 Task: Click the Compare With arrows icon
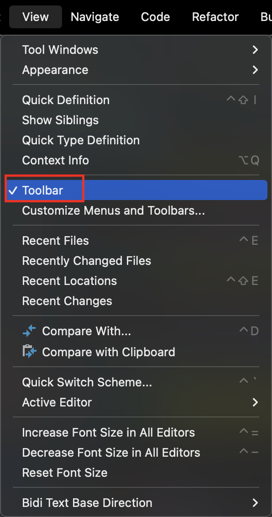tap(29, 331)
